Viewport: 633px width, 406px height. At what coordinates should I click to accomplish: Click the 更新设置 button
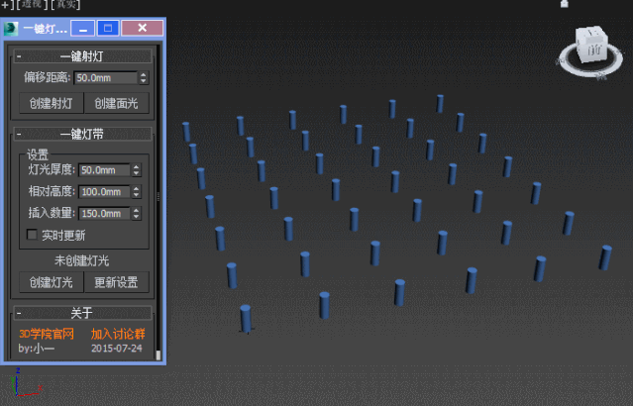click(x=116, y=282)
